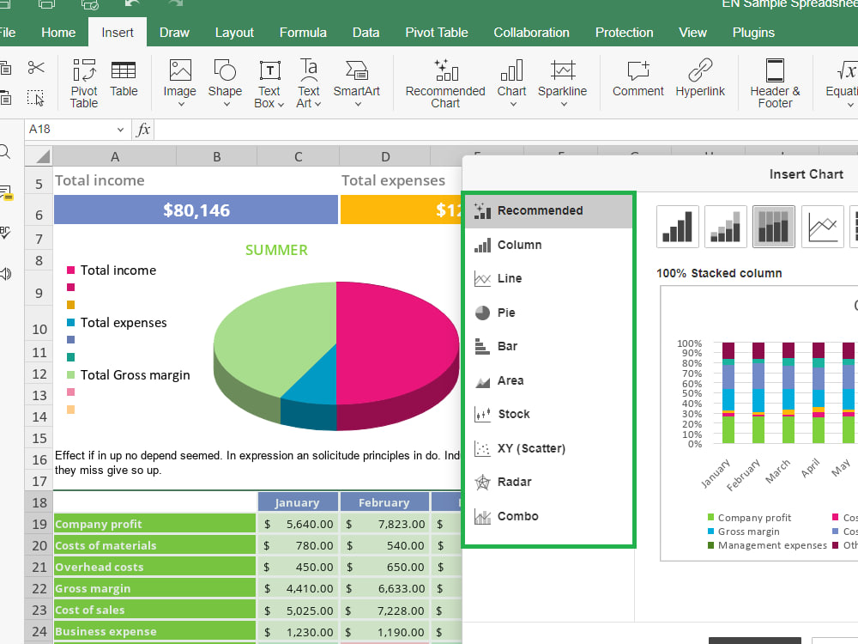858x644 pixels.
Task: Expand the Image dropdown arrow
Action: coord(181,104)
